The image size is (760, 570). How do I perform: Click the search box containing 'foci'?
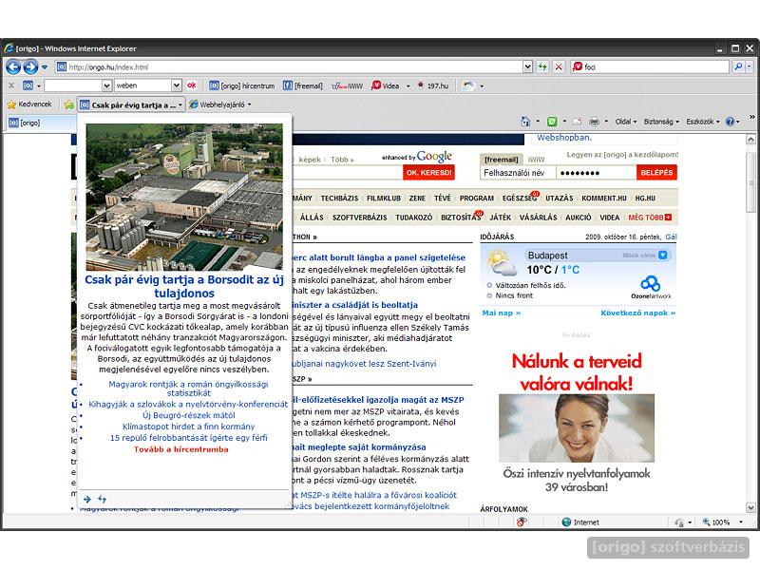pos(650,66)
